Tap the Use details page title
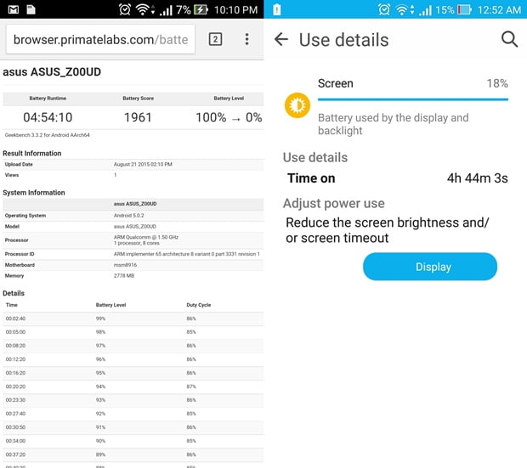The width and height of the screenshot is (527, 468). pyautogui.click(x=344, y=40)
